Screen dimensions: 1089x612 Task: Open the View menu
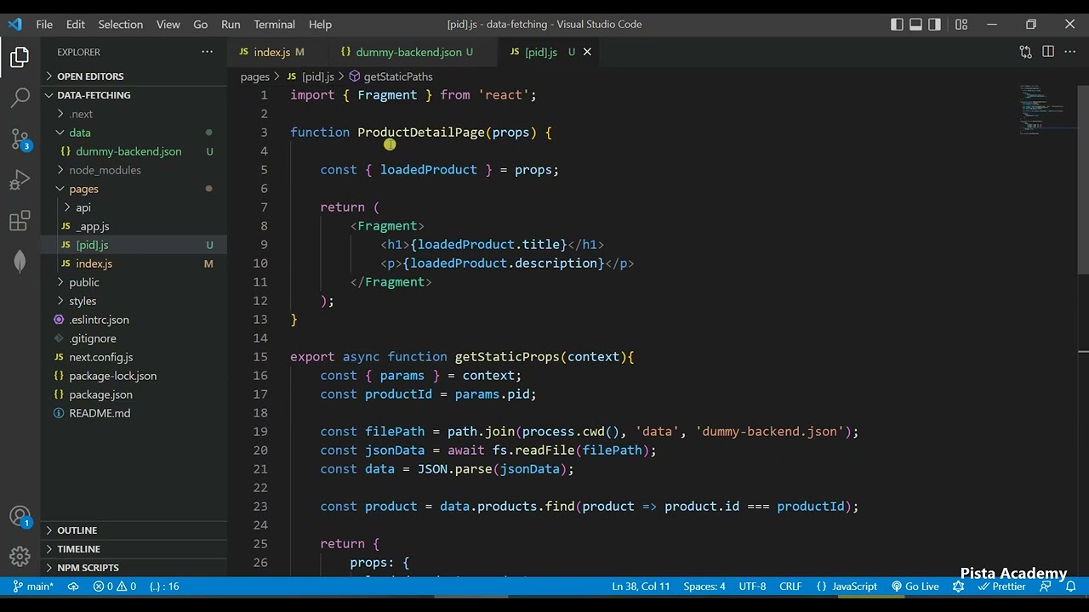click(168, 25)
